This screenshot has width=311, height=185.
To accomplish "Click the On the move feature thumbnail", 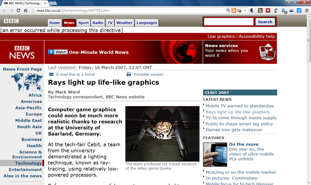I will [x=215, y=154].
